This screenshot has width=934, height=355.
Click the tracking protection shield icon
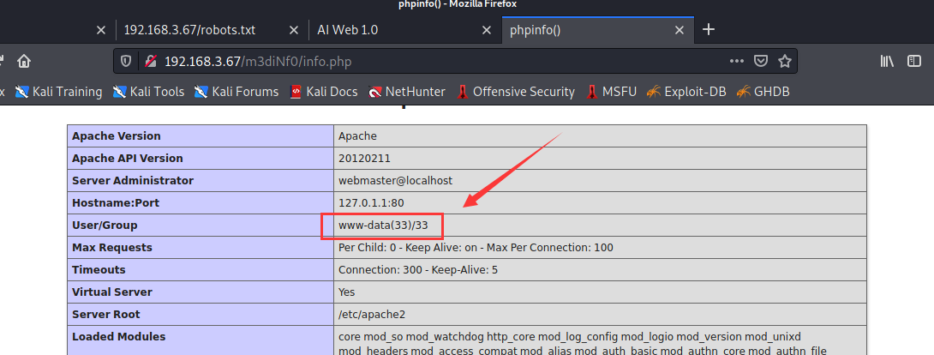pos(126,62)
